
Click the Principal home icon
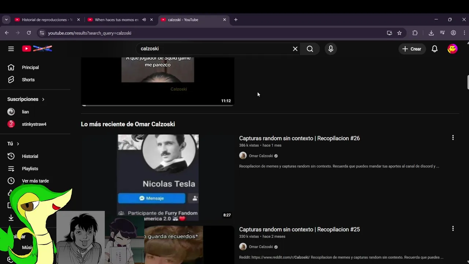coord(11,67)
